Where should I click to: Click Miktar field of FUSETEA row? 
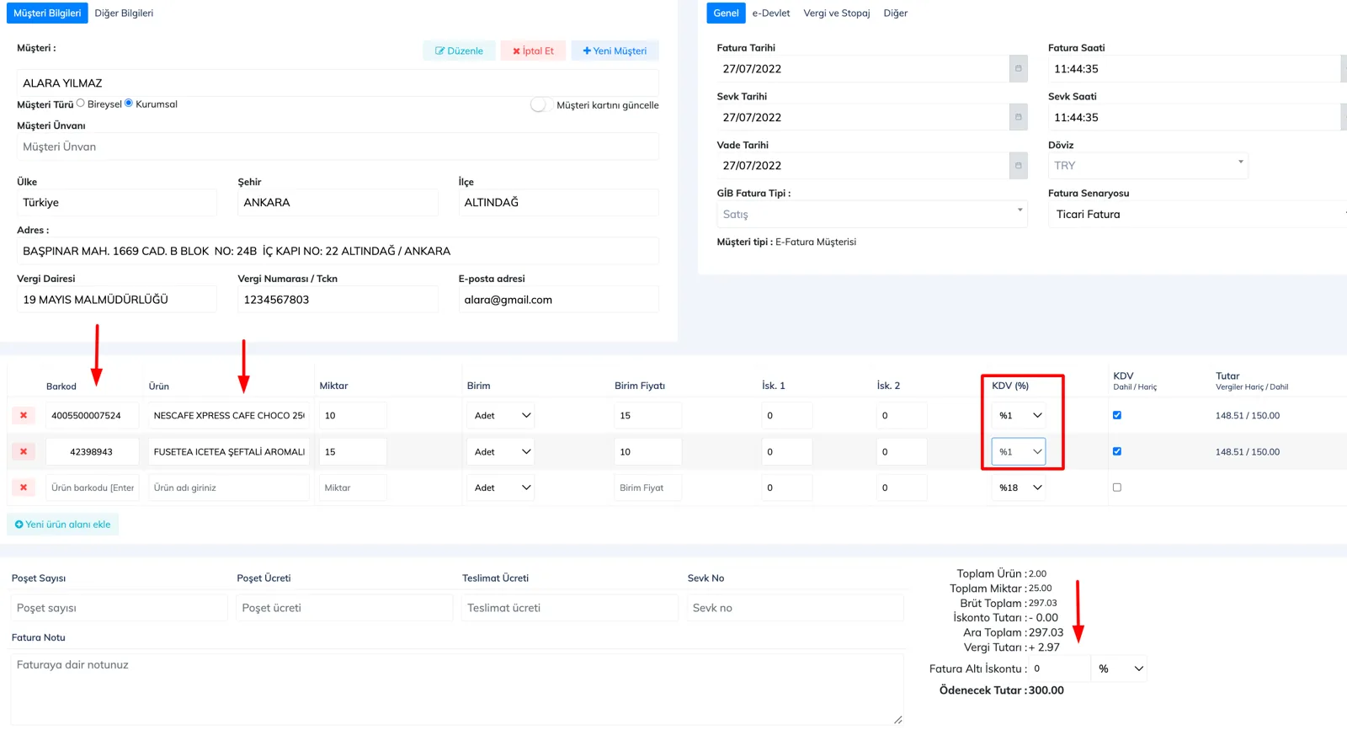(x=353, y=451)
